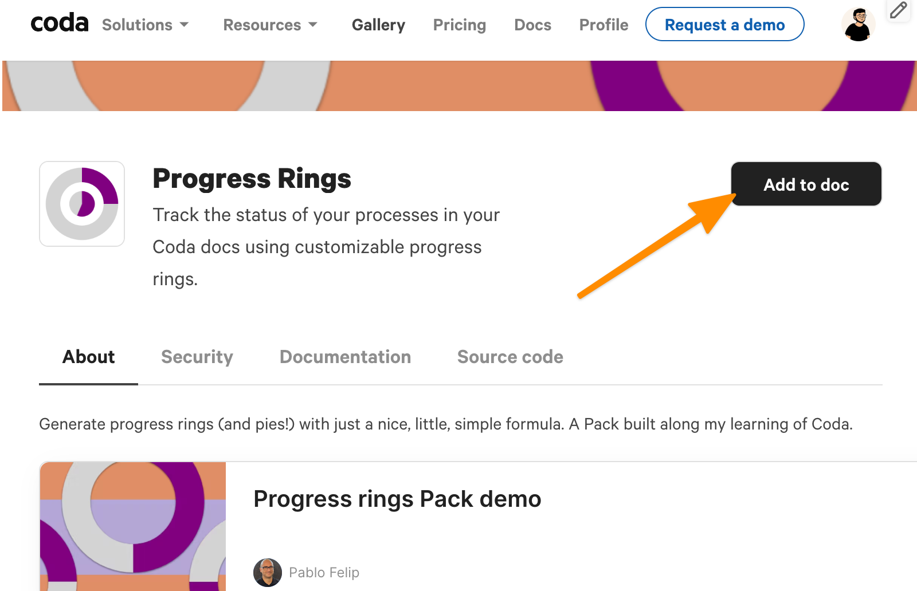The width and height of the screenshot is (917, 591).
Task: Open the Docs link
Action: point(532,25)
